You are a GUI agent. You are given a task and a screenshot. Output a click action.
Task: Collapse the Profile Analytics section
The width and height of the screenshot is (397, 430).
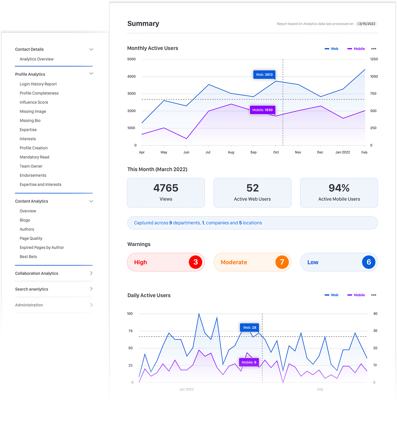tap(91, 74)
